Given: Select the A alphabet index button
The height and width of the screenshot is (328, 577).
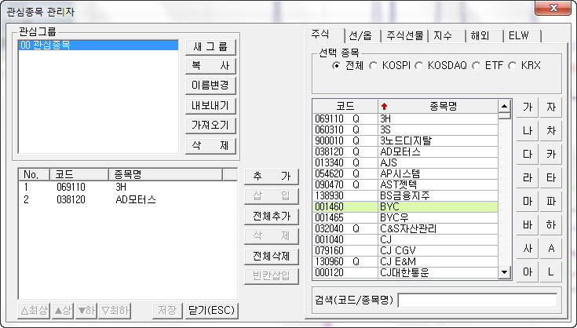Looking at the screenshot, I should (x=551, y=249).
